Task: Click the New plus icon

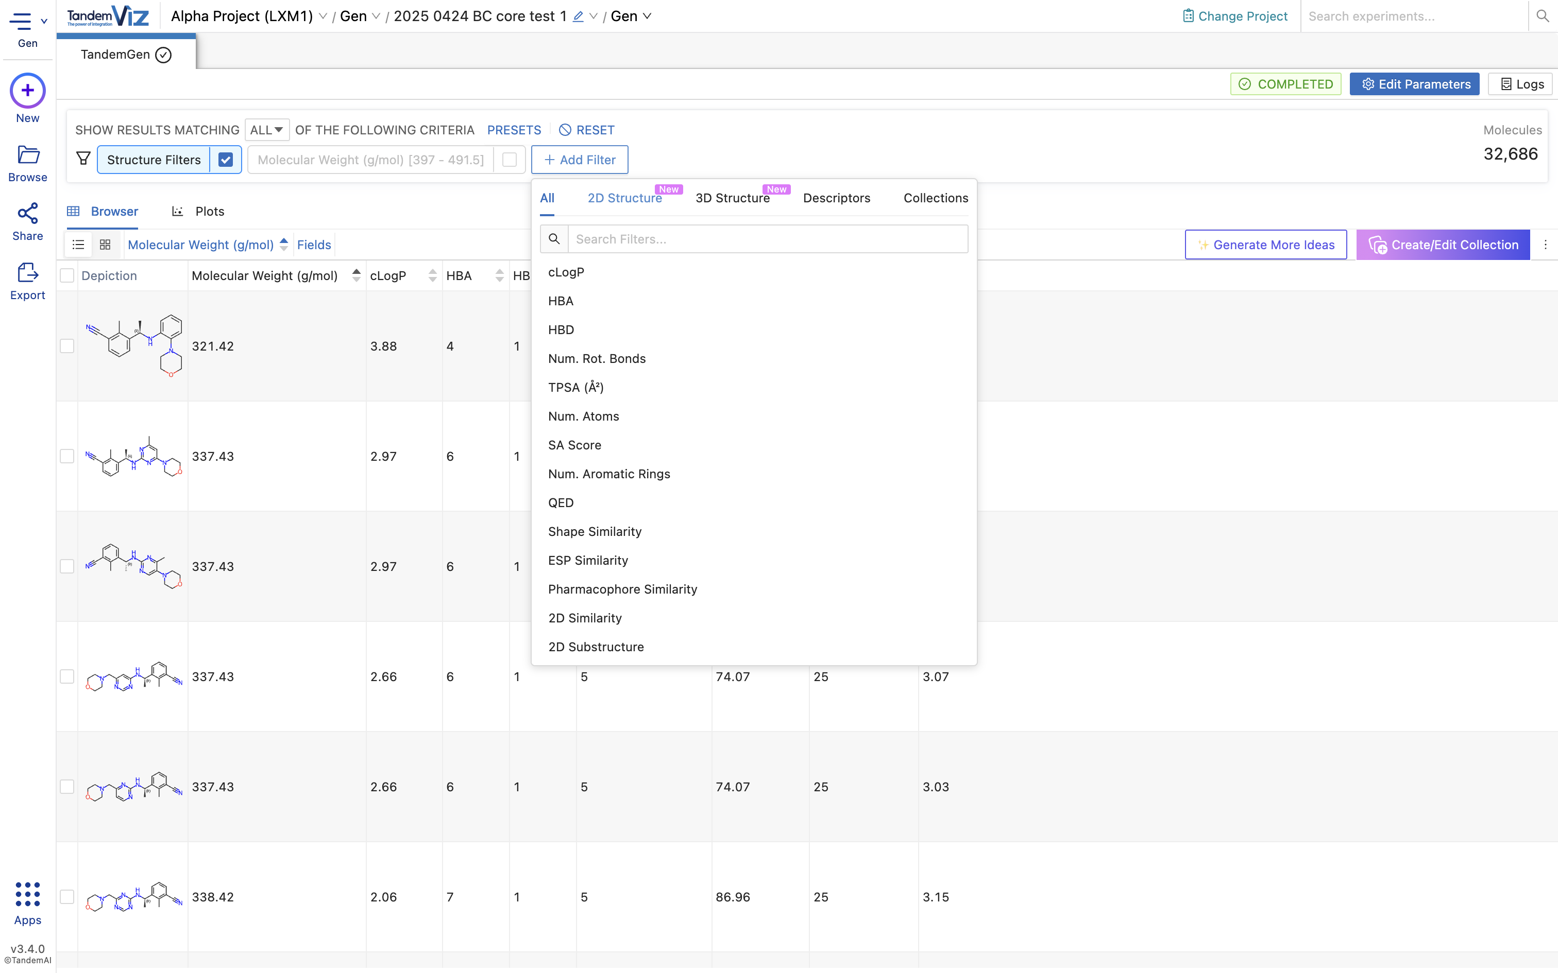Action: (28, 91)
